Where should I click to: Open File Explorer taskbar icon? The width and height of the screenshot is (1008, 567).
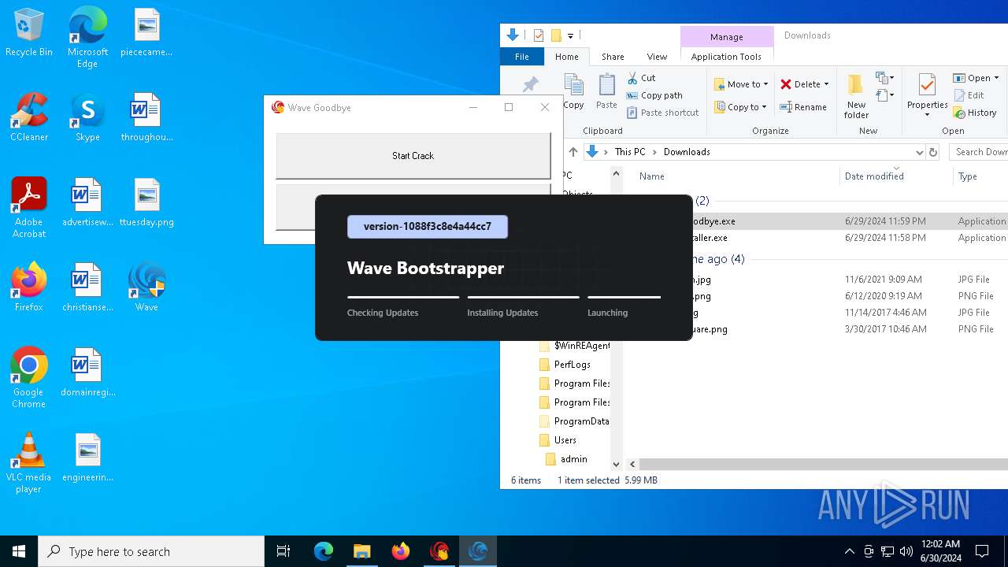(361, 551)
